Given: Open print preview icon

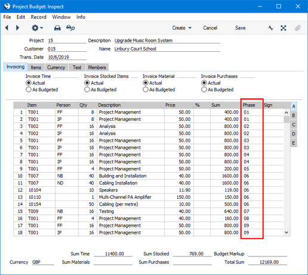Looking at the screenshot, I should pos(70,28).
